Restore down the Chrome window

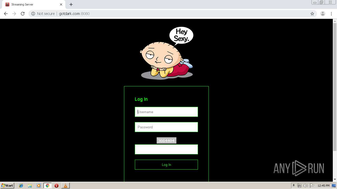tap(321, 2)
